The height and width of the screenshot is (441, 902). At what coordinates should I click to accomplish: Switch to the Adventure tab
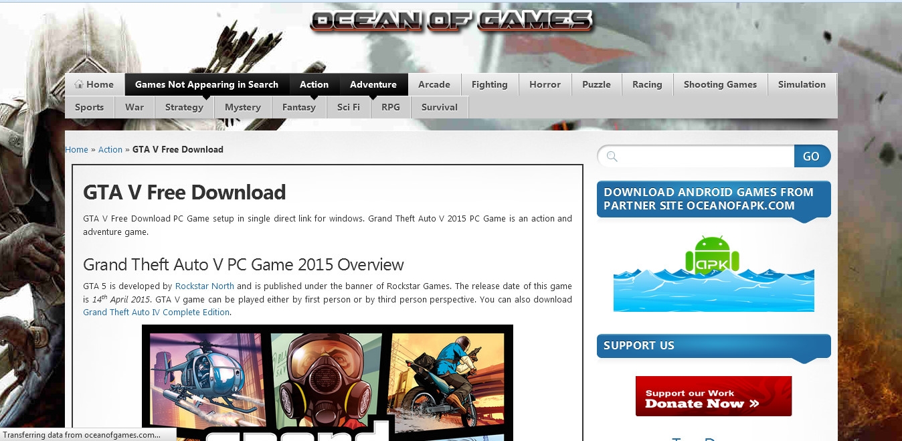[373, 84]
